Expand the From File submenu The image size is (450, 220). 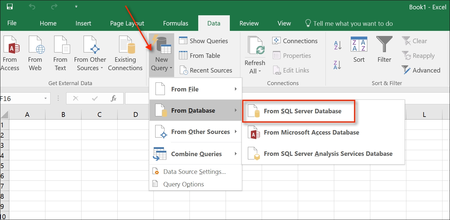click(196, 89)
